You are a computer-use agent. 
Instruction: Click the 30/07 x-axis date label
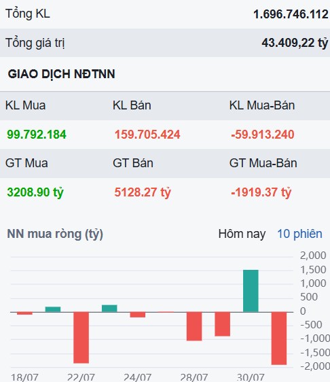tap(251, 377)
